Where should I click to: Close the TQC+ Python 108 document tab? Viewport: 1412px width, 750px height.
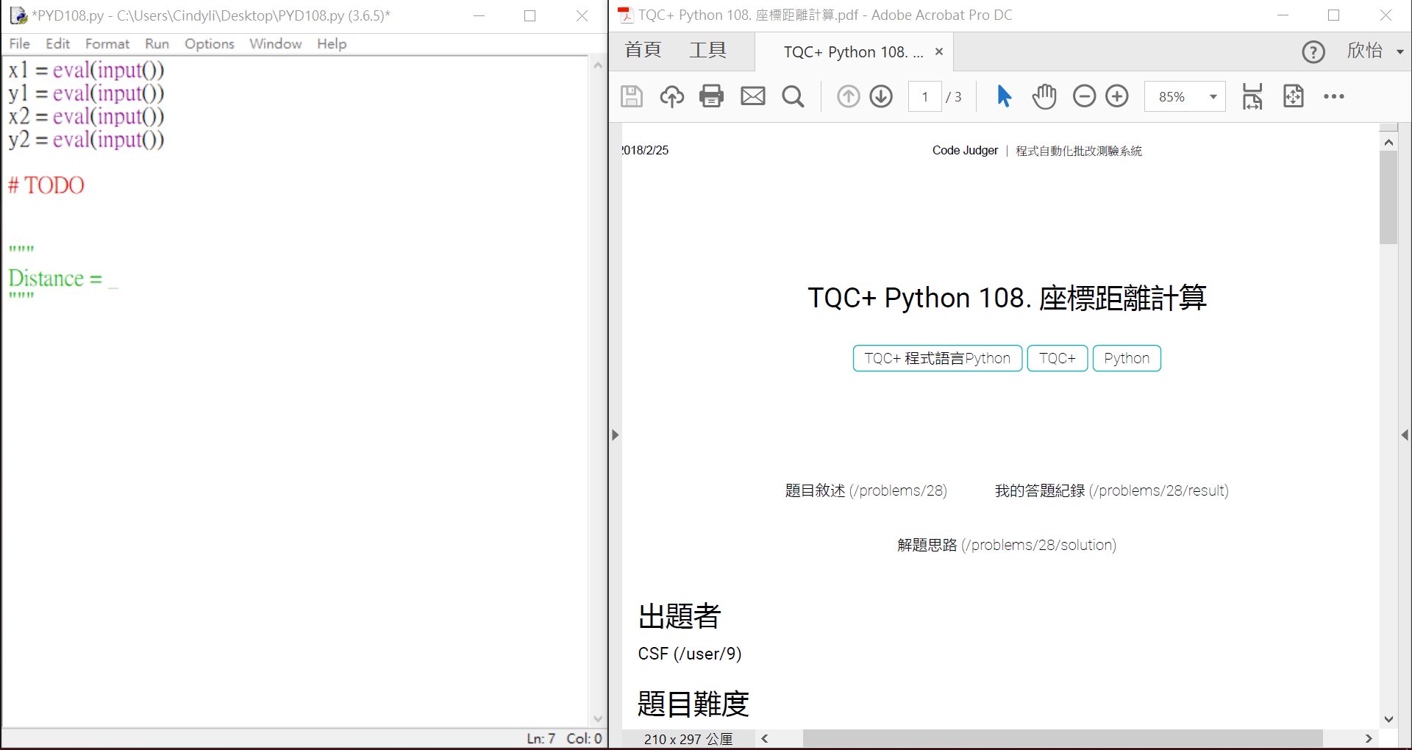(939, 52)
